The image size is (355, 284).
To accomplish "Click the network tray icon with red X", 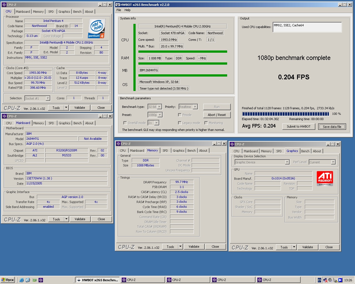I will coord(325,280).
